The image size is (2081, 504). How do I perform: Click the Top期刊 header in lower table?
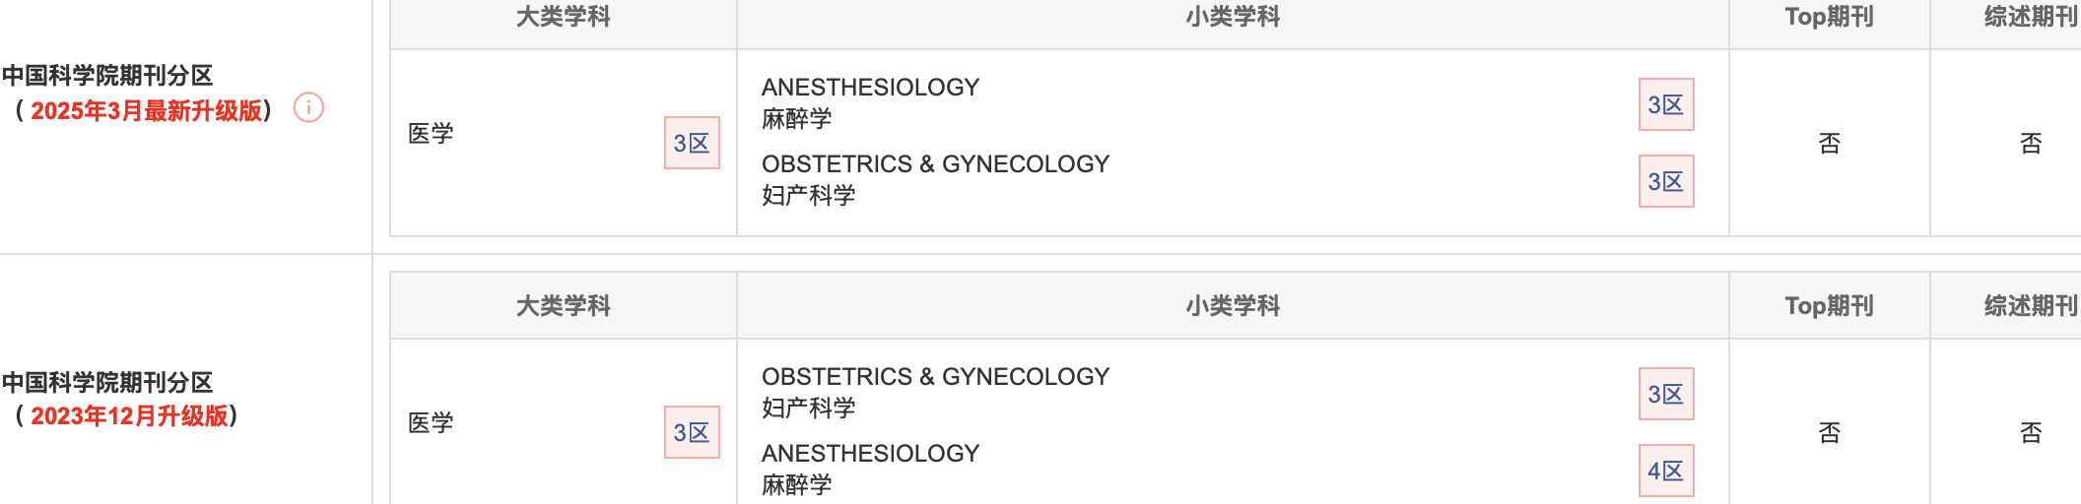tap(1830, 306)
